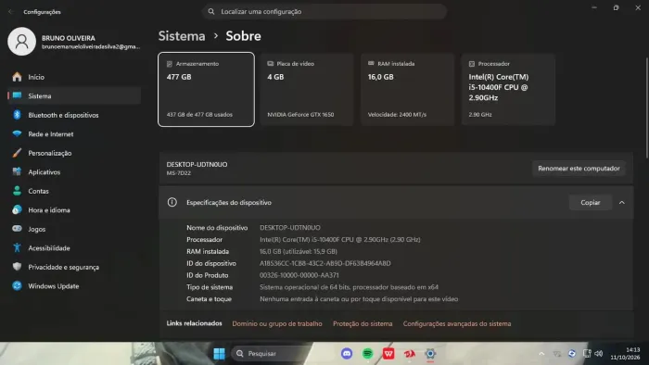Open the Proteção do sistema link

click(x=363, y=323)
